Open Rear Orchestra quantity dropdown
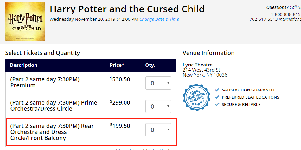 158,130
